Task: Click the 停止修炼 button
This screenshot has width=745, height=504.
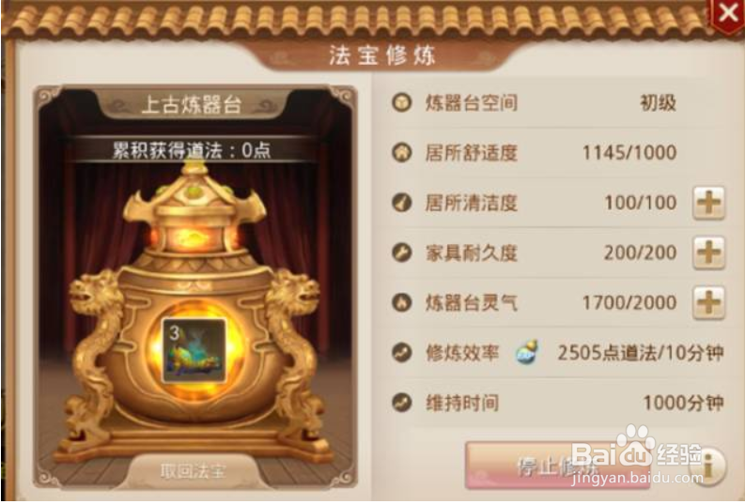Action: 557,466
